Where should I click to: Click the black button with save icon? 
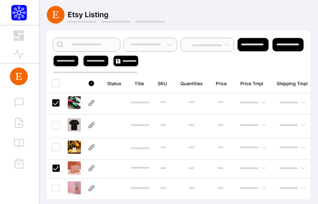coord(126,61)
